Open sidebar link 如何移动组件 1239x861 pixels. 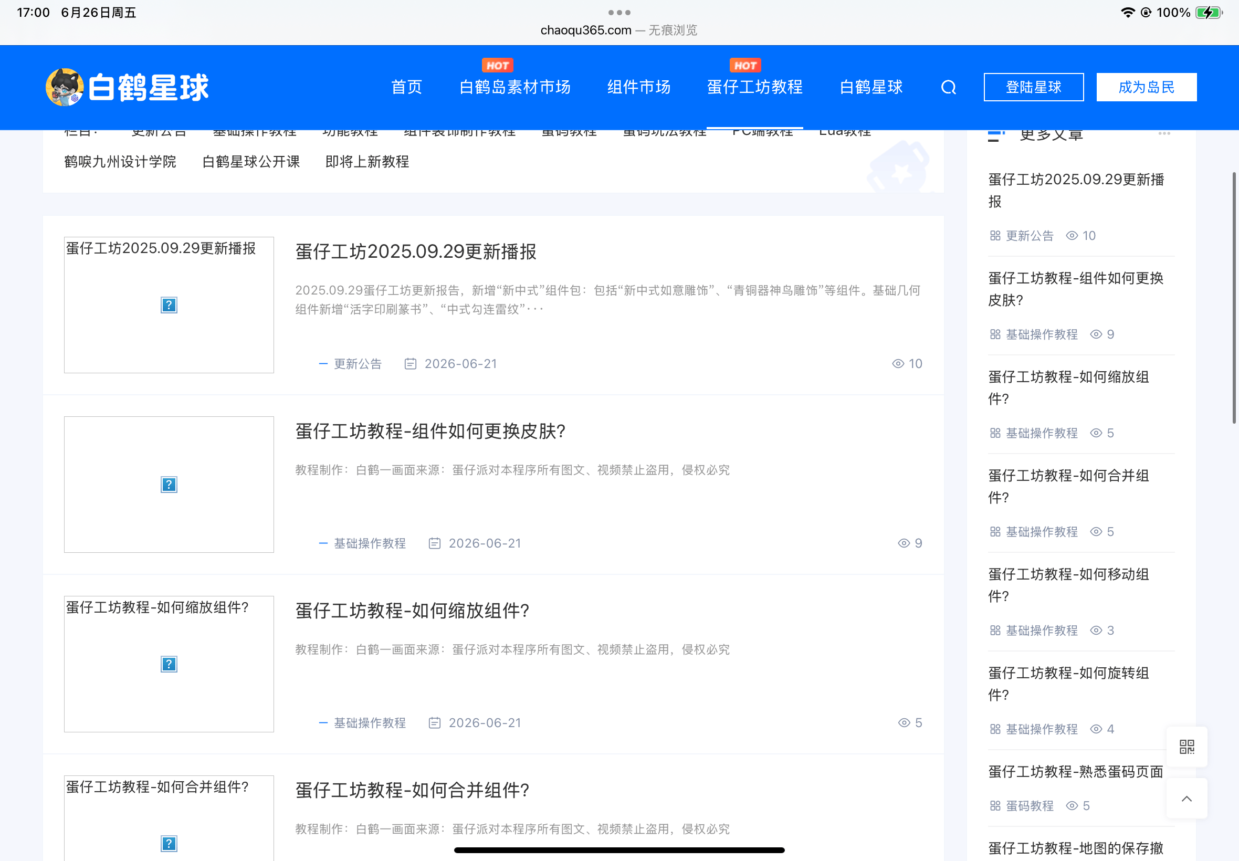pyautogui.click(x=1068, y=585)
